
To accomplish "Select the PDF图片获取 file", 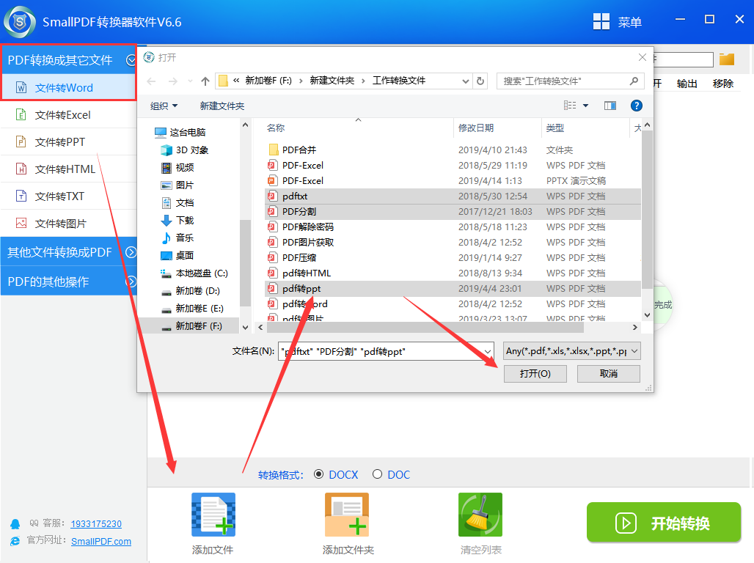I will click(x=452, y=243).
